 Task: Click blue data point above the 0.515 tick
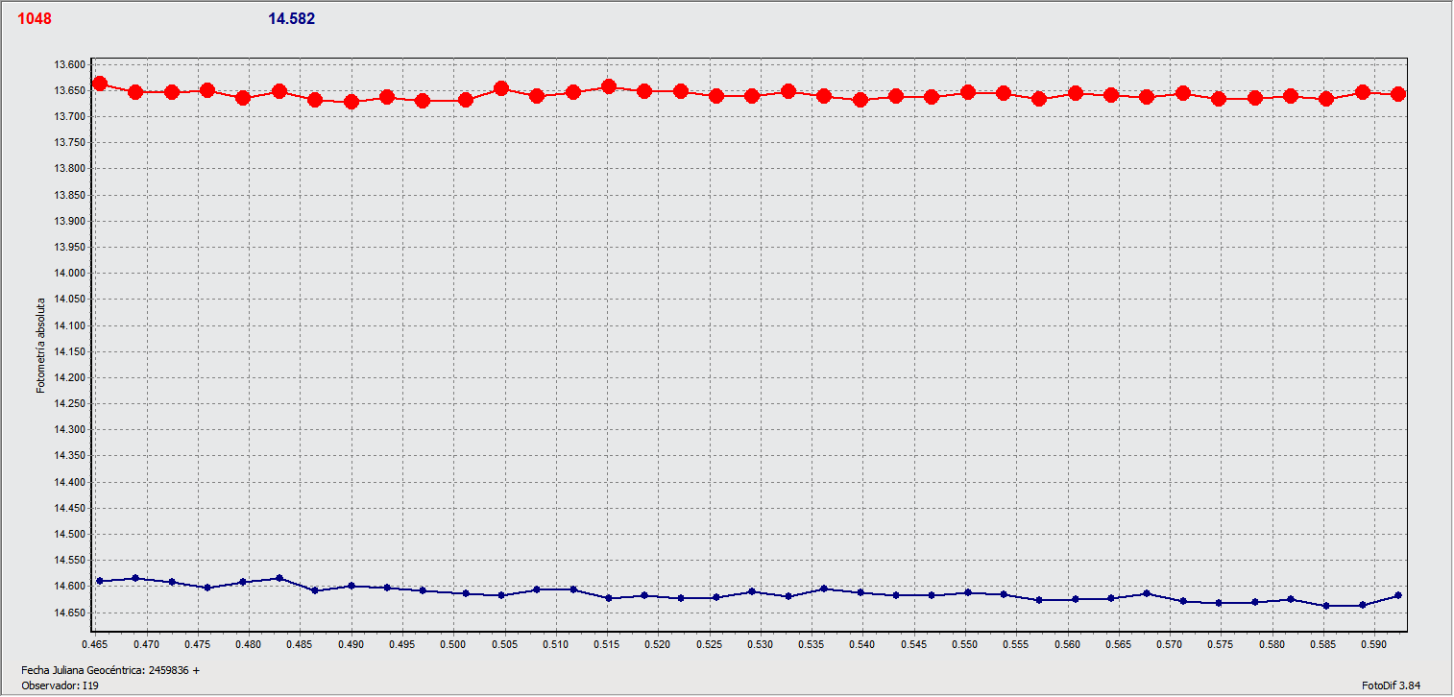(x=608, y=597)
